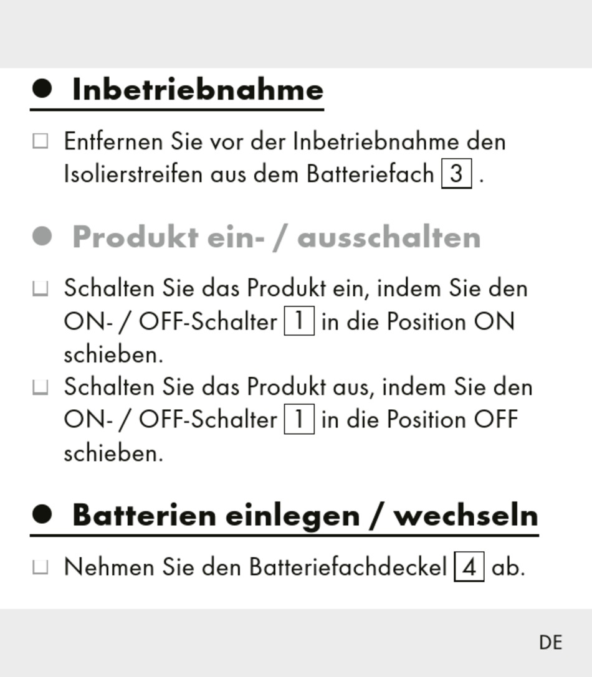Click the bullet beside Inbetriebnahme
The height and width of the screenshot is (677, 592).
tap(42, 88)
